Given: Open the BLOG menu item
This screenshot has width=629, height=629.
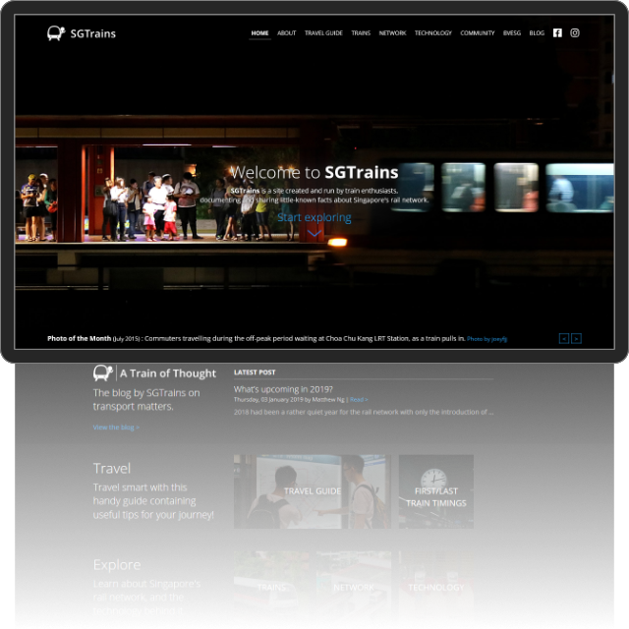Looking at the screenshot, I should (x=537, y=32).
